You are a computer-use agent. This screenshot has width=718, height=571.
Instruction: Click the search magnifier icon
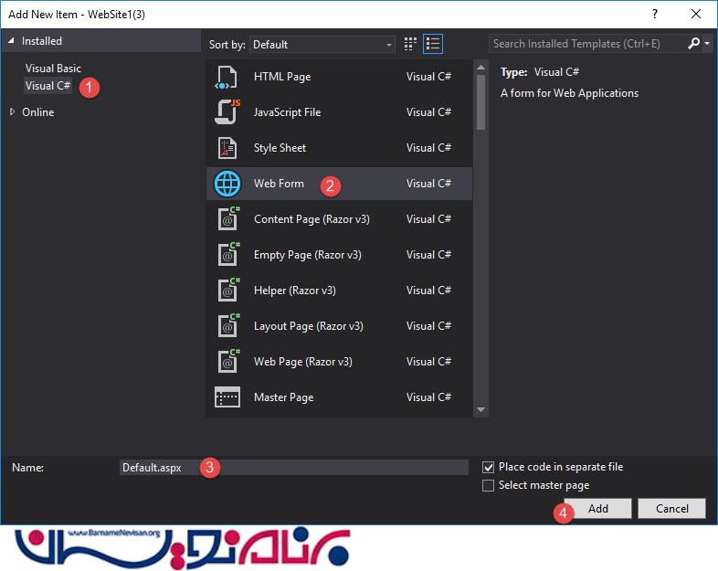pyautogui.click(x=694, y=44)
